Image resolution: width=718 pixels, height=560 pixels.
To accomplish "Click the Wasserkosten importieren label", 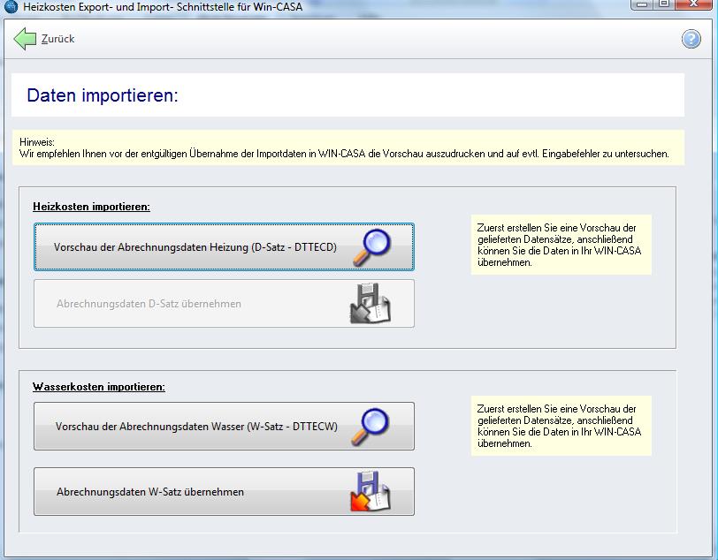I will point(99,387).
